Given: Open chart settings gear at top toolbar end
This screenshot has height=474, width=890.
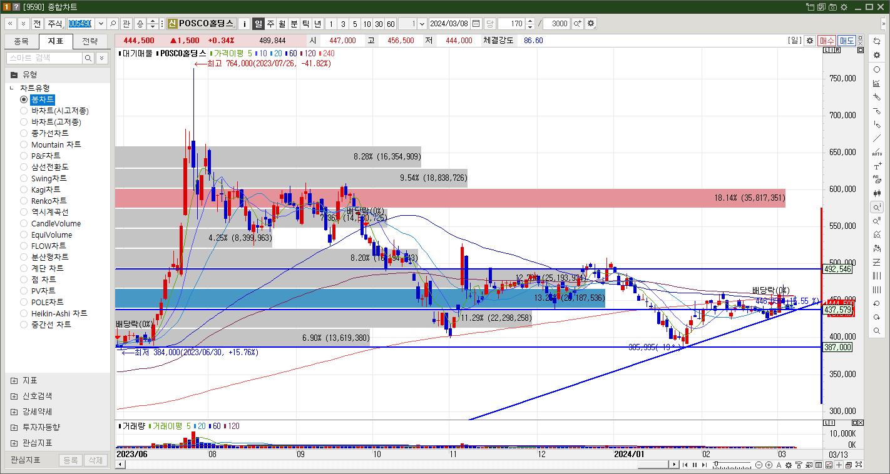Looking at the screenshot, I should click(x=591, y=24).
